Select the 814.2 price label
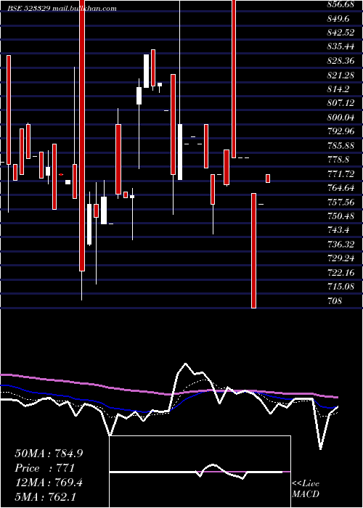363x508 pixels. tap(338, 89)
